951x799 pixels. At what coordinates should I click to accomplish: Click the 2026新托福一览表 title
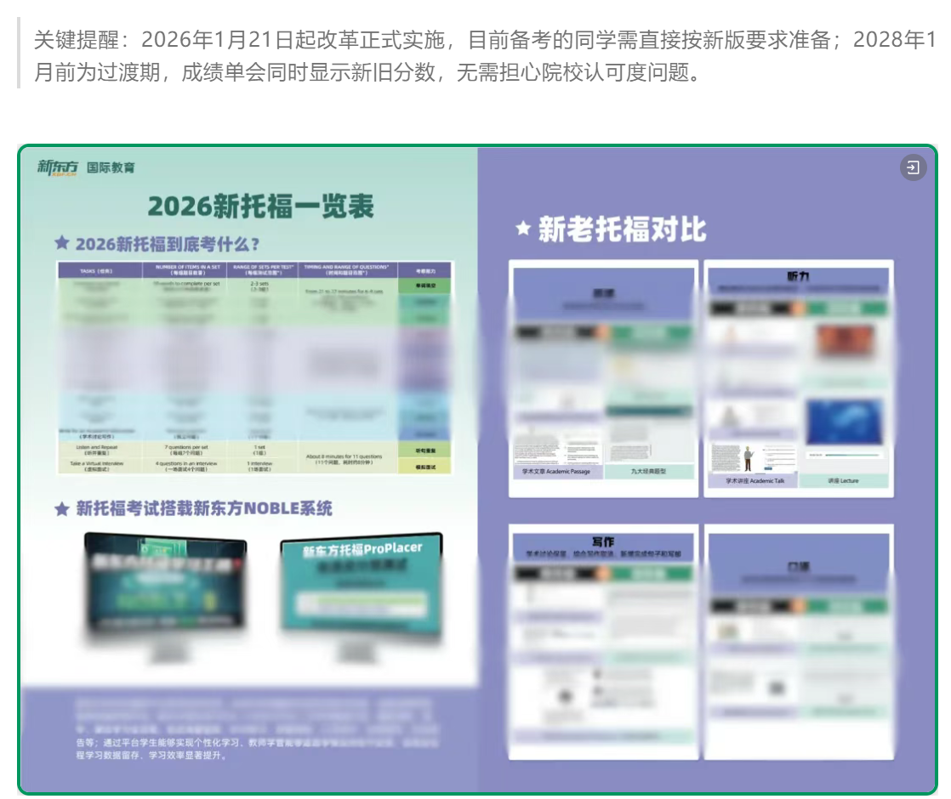(260, 206)
